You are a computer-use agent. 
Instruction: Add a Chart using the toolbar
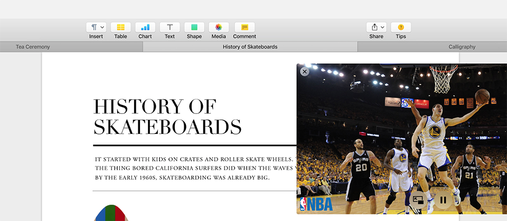pyautogui.click(x=145, y=27)
